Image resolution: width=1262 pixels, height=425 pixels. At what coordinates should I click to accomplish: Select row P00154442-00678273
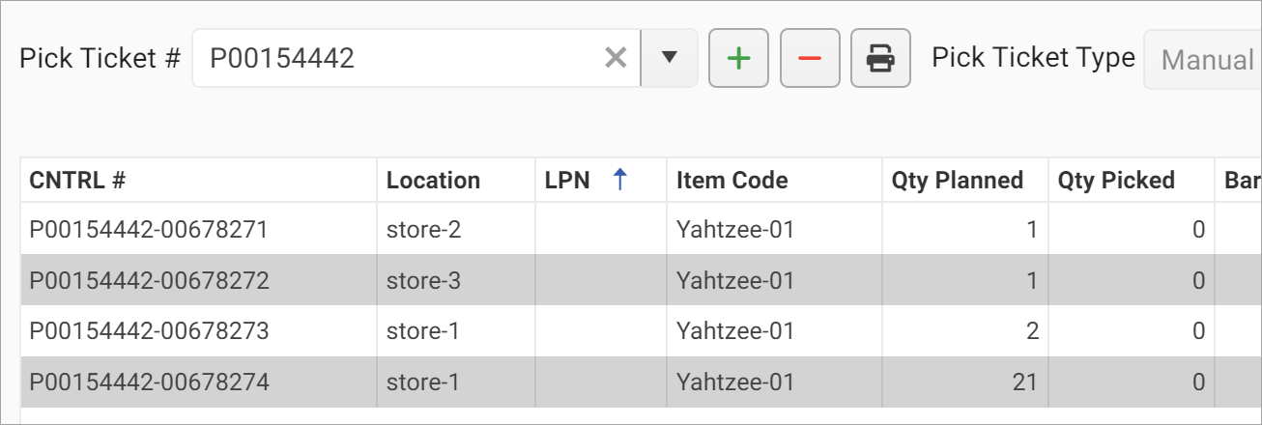pos(149,331)
